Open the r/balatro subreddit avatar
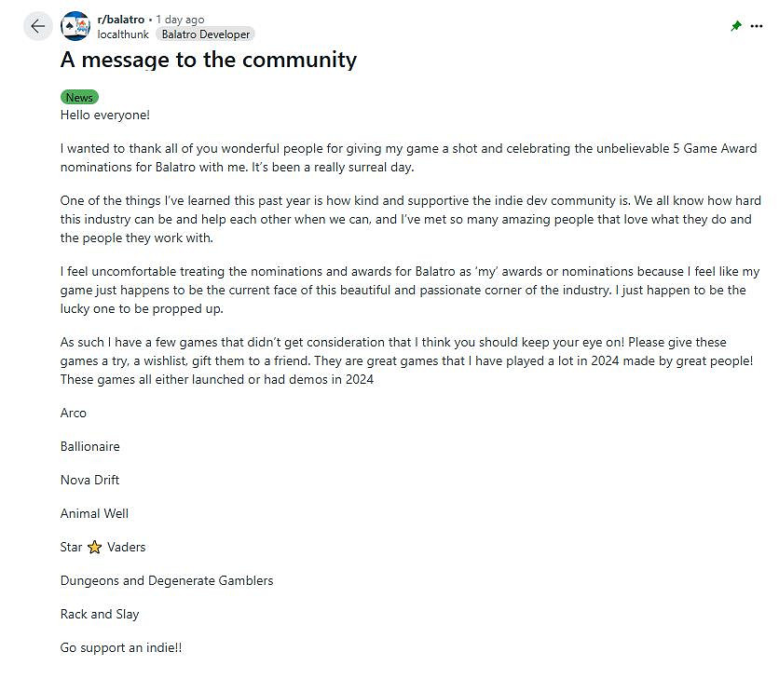Viewport: 779px width, 679px height. pyautogui.click(x=75, y=26)
